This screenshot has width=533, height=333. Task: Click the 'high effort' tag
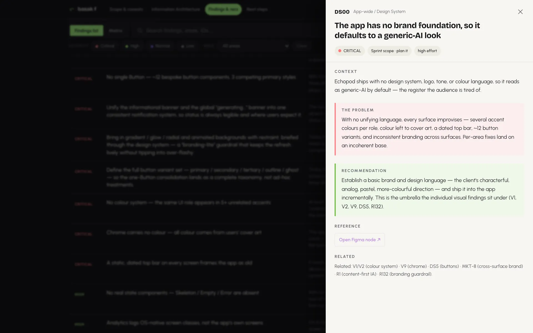(x=427, y=51)
